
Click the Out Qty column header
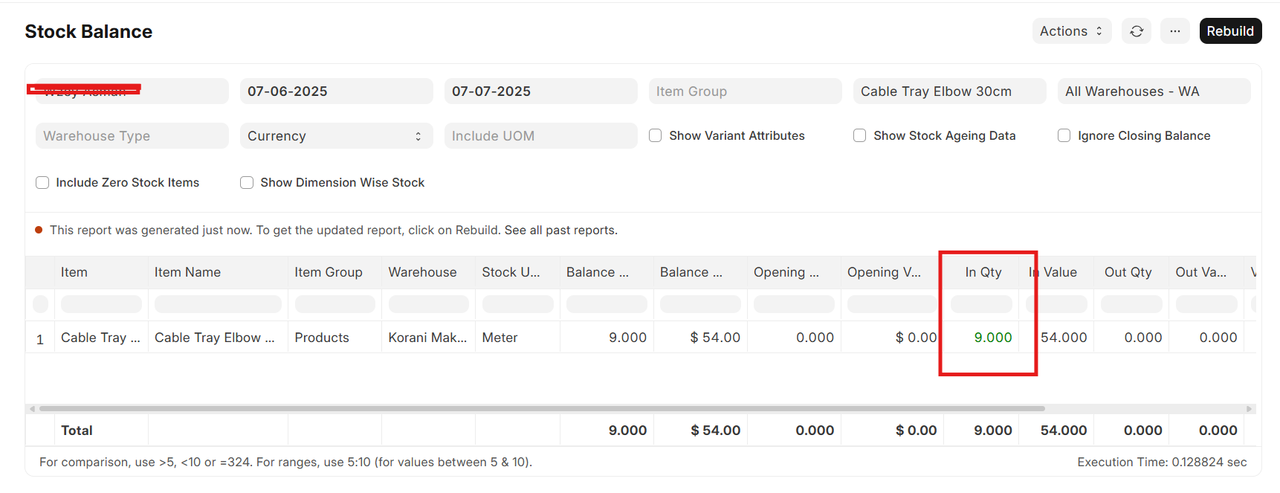[x=1131, y=272]
